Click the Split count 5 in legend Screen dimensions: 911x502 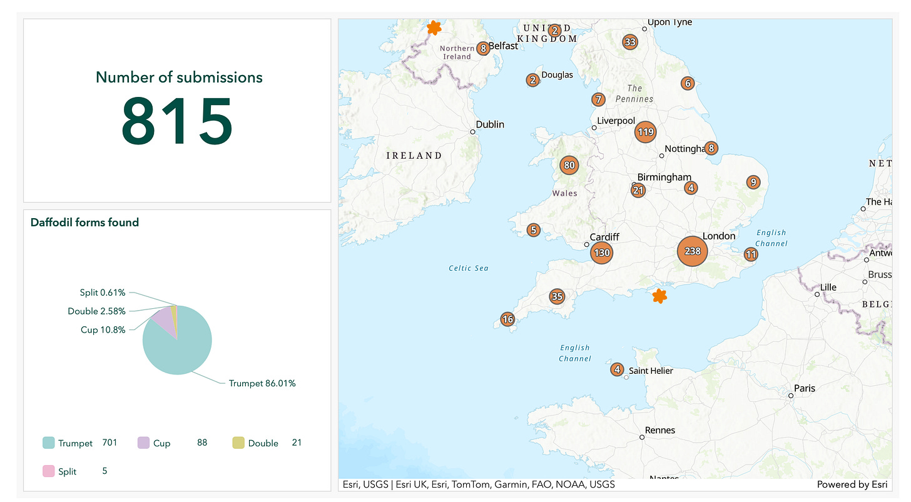[x=104, y=471]
